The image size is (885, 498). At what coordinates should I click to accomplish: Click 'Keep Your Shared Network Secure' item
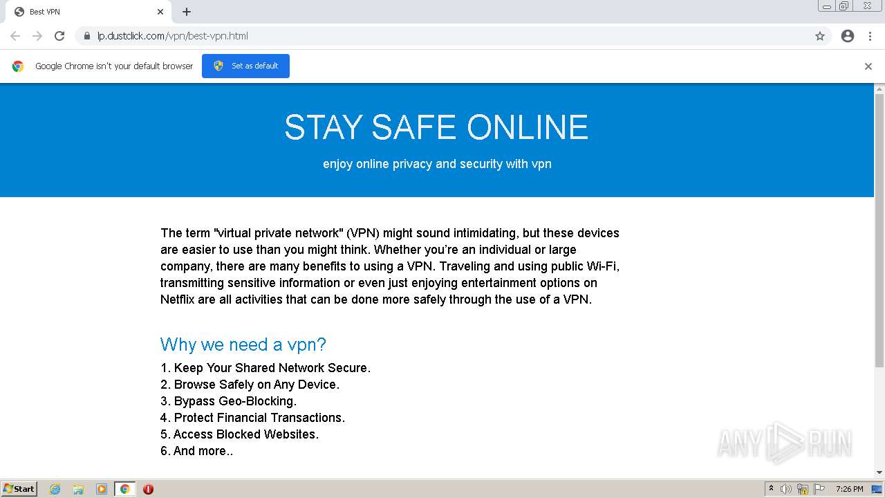(x=265, y=368)
